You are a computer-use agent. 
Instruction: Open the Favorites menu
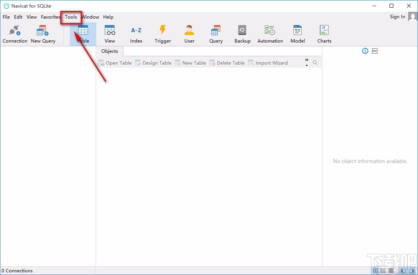(51, 17)
